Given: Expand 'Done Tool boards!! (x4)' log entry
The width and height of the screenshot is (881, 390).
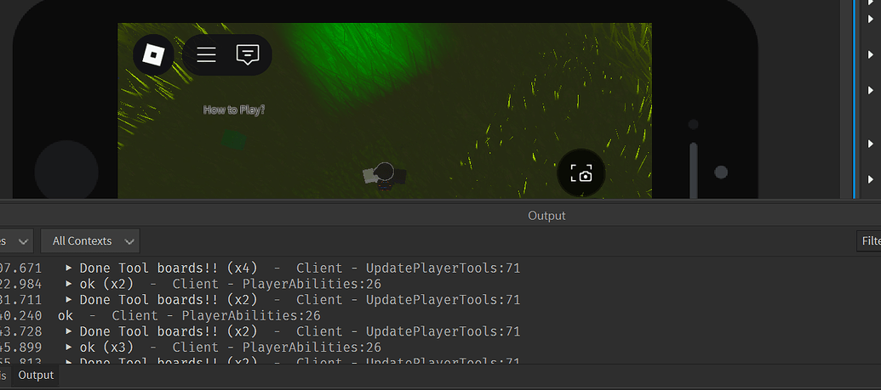Looking at the screenshot, I should click(x=69, y=268).
